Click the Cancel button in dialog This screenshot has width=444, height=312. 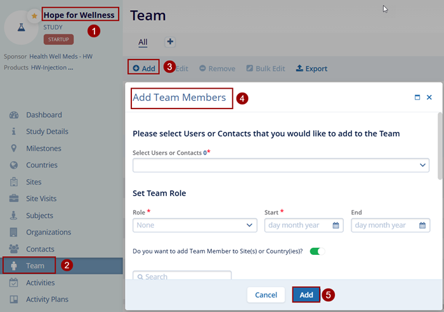[266, 295]
